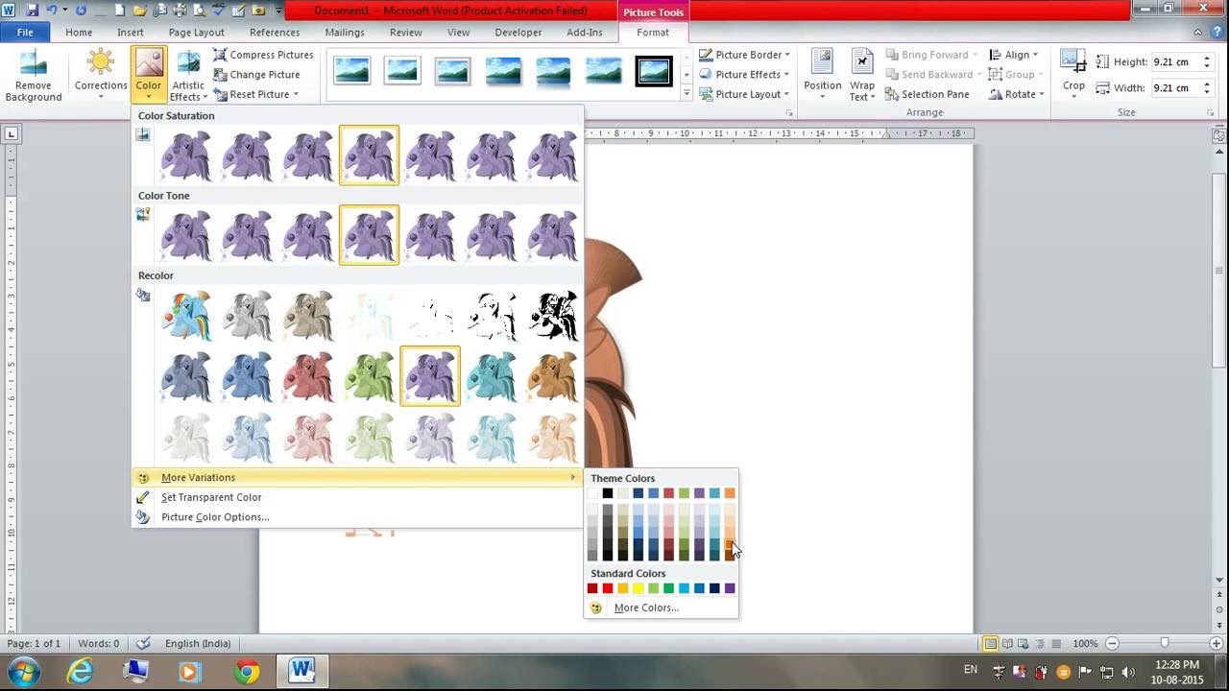The image size is (1229, 691).
Task: Increase the Height value with the up stepper
Action: [x=1208, y=58]
